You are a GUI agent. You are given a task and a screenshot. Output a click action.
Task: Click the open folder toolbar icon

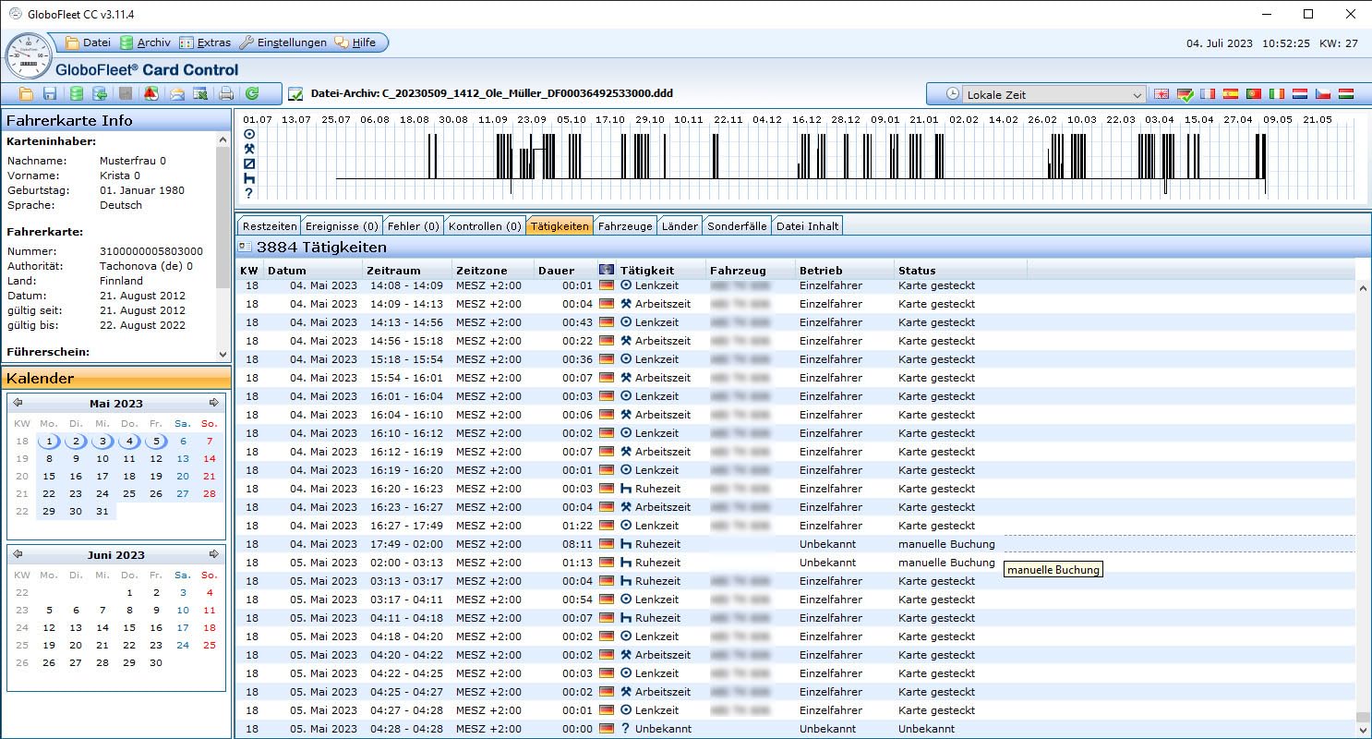[x=26, y=93]
